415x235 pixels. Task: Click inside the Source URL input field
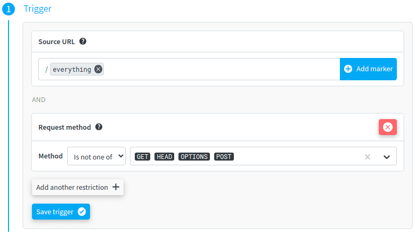click(x=218, y=69)
